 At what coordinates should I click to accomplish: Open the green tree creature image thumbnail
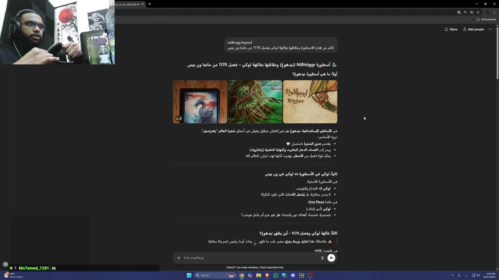pos(255,102)
